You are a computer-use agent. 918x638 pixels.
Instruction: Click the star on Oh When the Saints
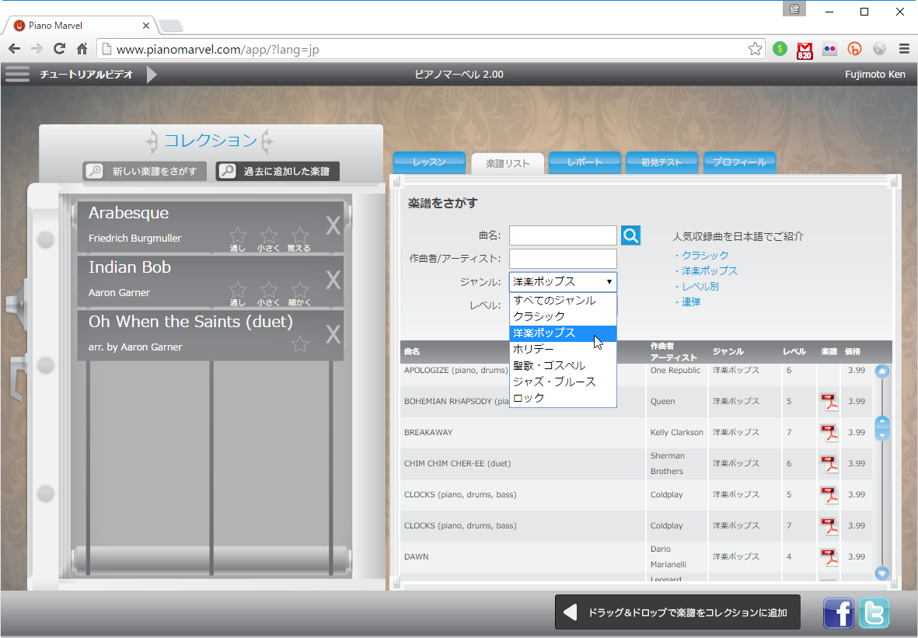300,344
